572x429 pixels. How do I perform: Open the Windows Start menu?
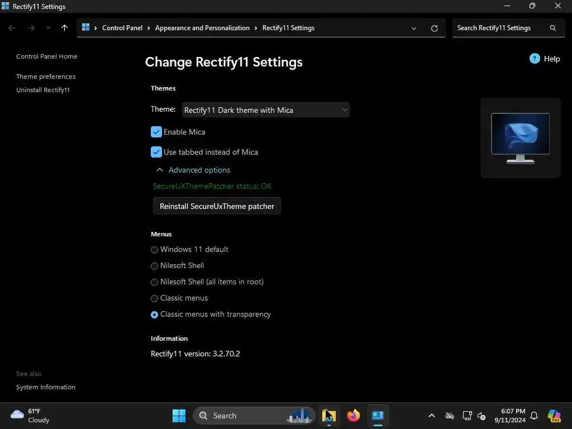[179, 416]
